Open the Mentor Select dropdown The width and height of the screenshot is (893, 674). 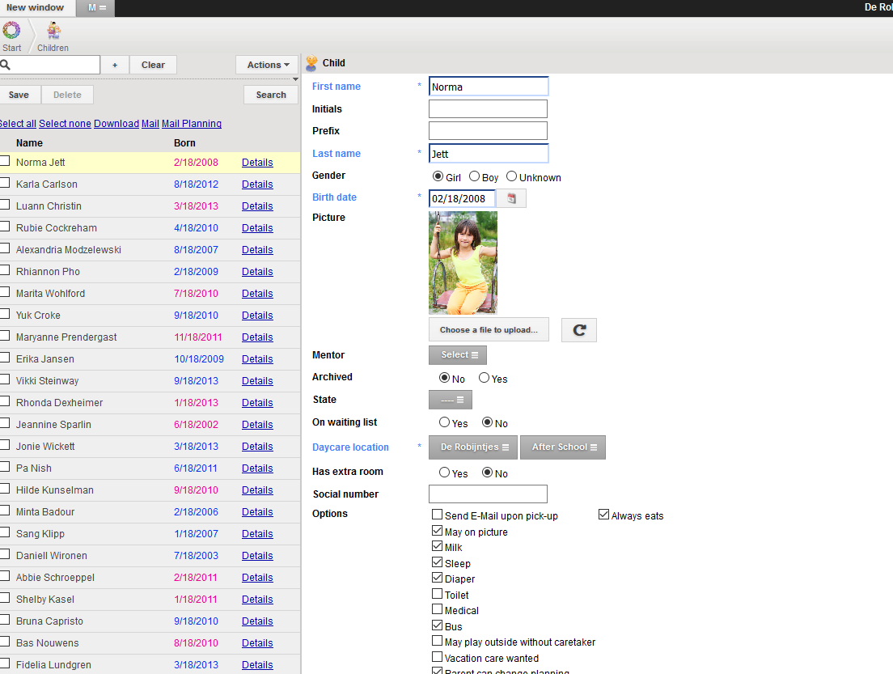click(x=458, y=355)
